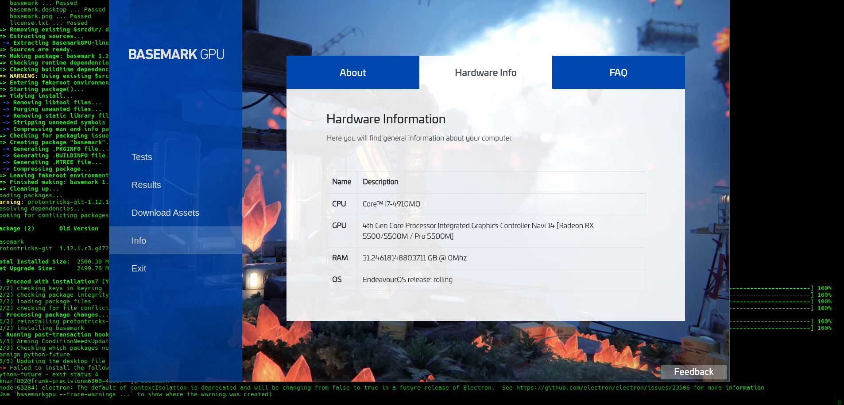Image resolution: width=844 pixels, height=405 pixels.
Task: Click the Description column header
Action: pos(380,182)
